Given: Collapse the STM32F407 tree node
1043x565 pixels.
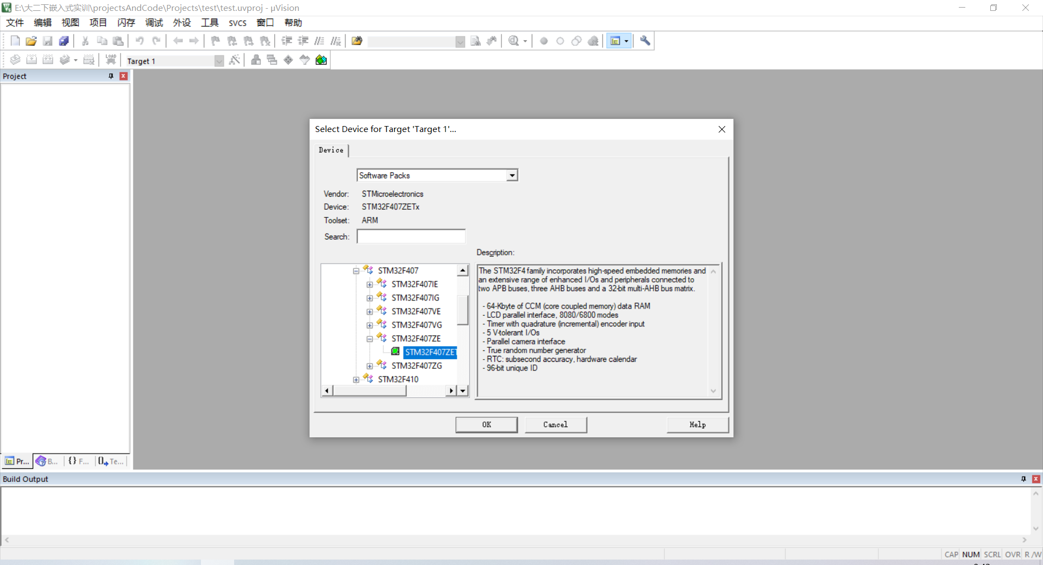Looking at the screenshot, I should (356, 271).
